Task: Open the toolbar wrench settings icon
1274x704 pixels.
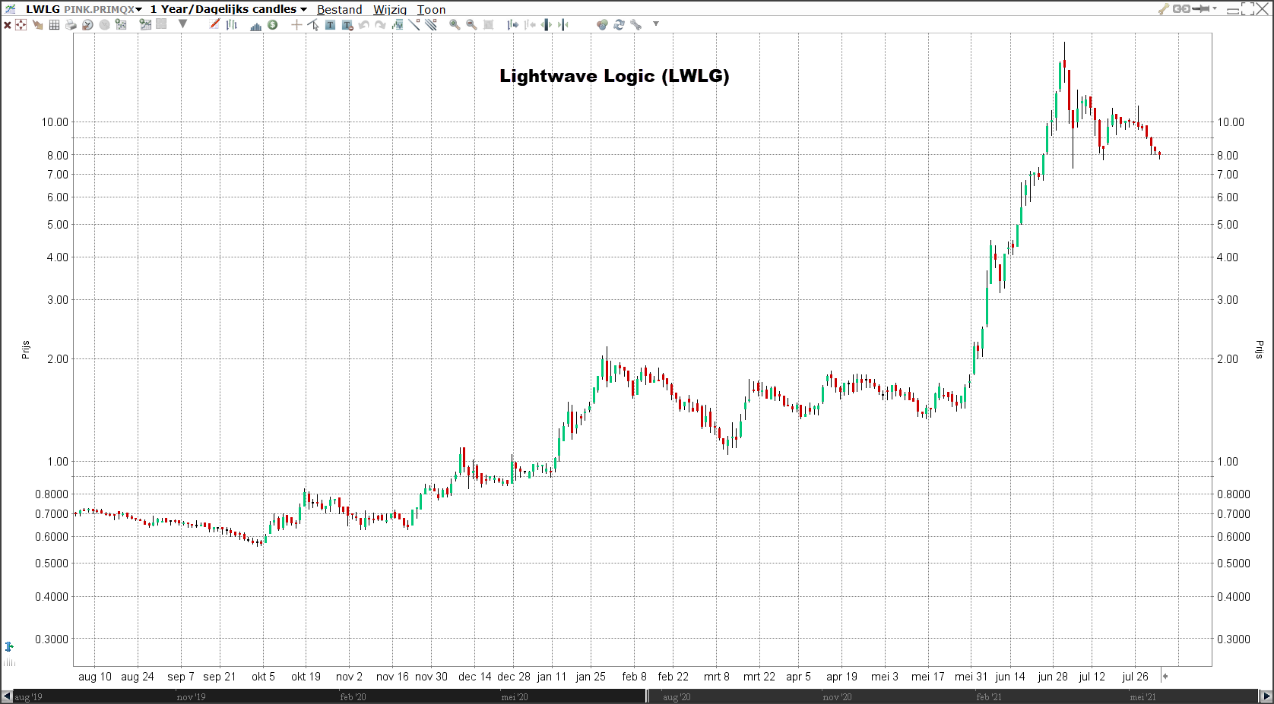Action: pos(635,24)
